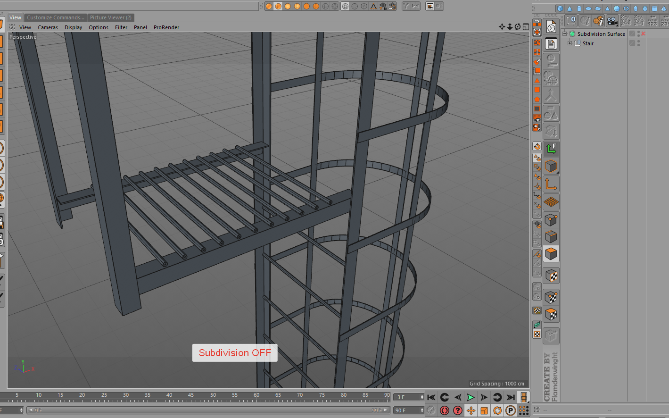Image resolution: width=669 pixels, height=418 pixels.
Task: Collapse the Subdivision Surface tree node
Action: pyautogui.click(x=564, y=34)
